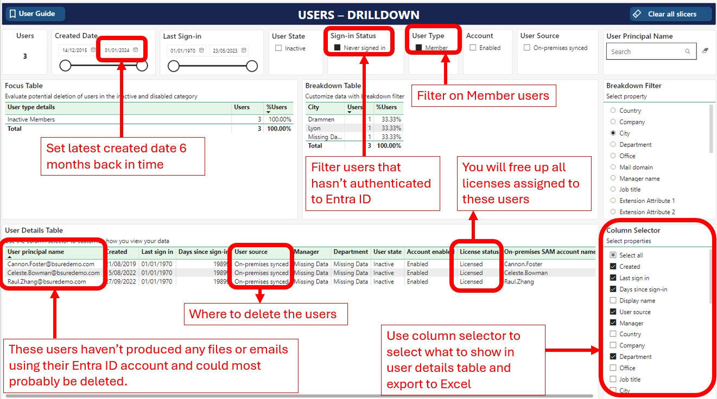This screenshot has width=717, height=399.
Task: Open calendar for Last Sign-in end 23/05/2023
Action: click(x=244, y=51)
